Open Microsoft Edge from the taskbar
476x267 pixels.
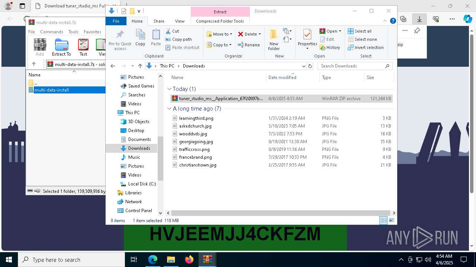click(x=153, y=260)
